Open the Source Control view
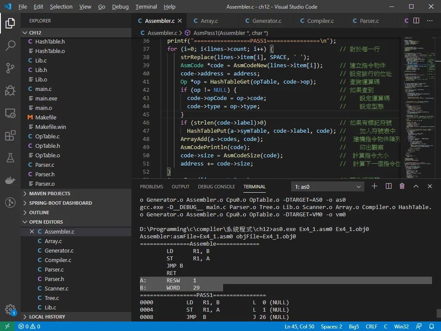The height and width of the screenshot is (331, 441). [10, 68]
